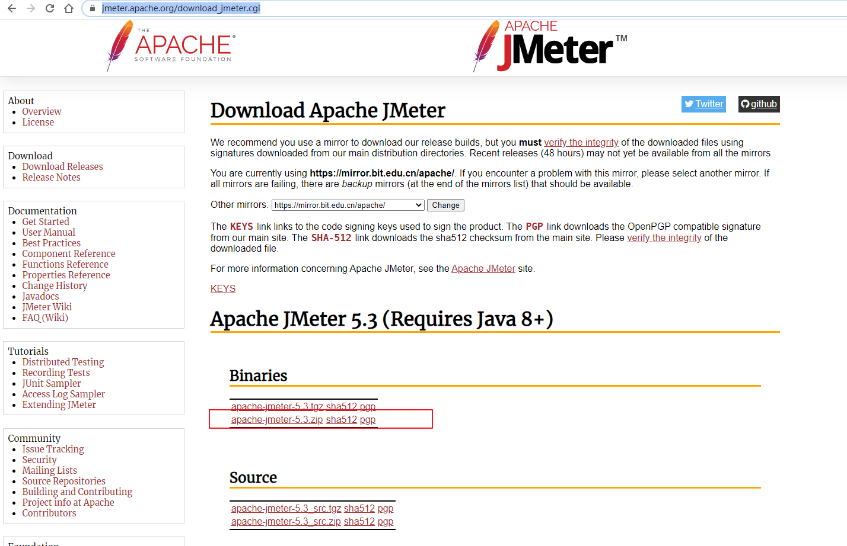Open Properties Reference page
847x546 pixels.
[x=66, y=275]
